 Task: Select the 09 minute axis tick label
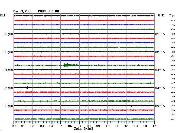click(98, 126)
